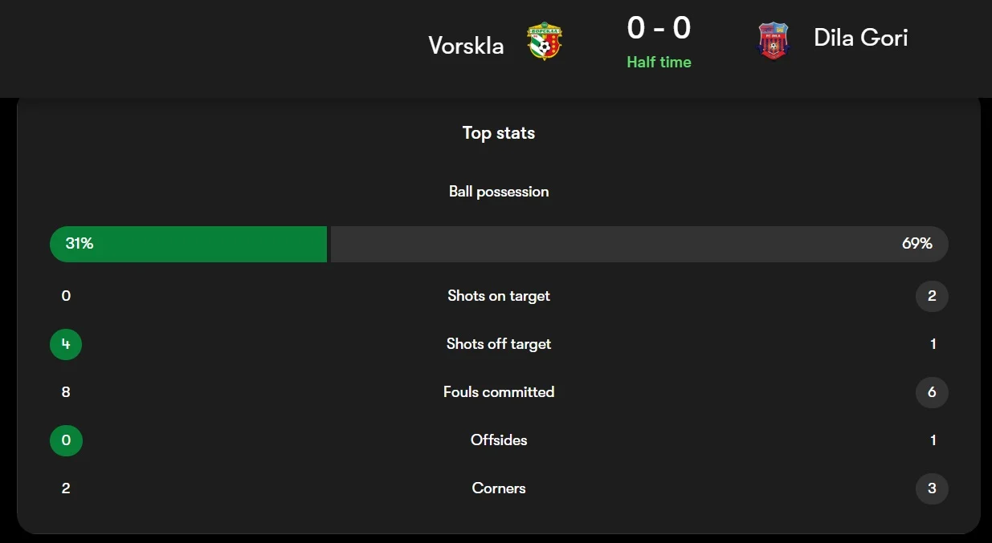Click Vorskla's green offsides badge
This screenshot has width=992, height=543.
(x=66, y=440)
